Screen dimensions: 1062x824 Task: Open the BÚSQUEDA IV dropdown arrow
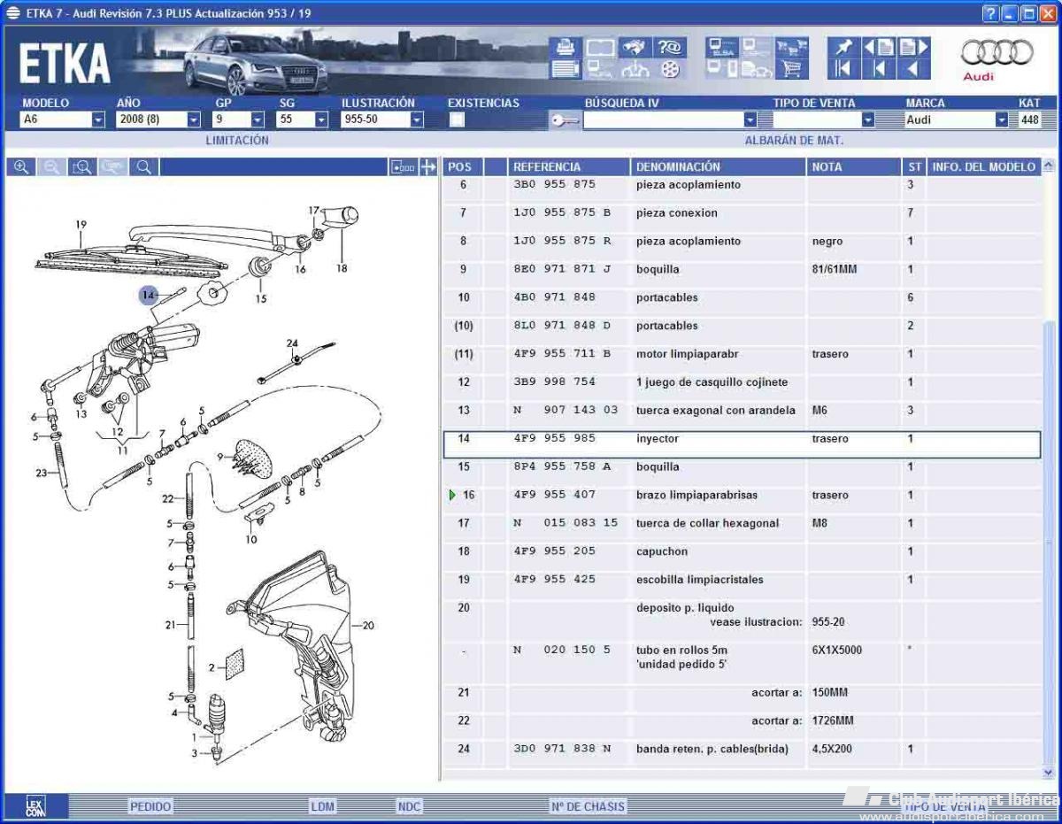[750, 120]
